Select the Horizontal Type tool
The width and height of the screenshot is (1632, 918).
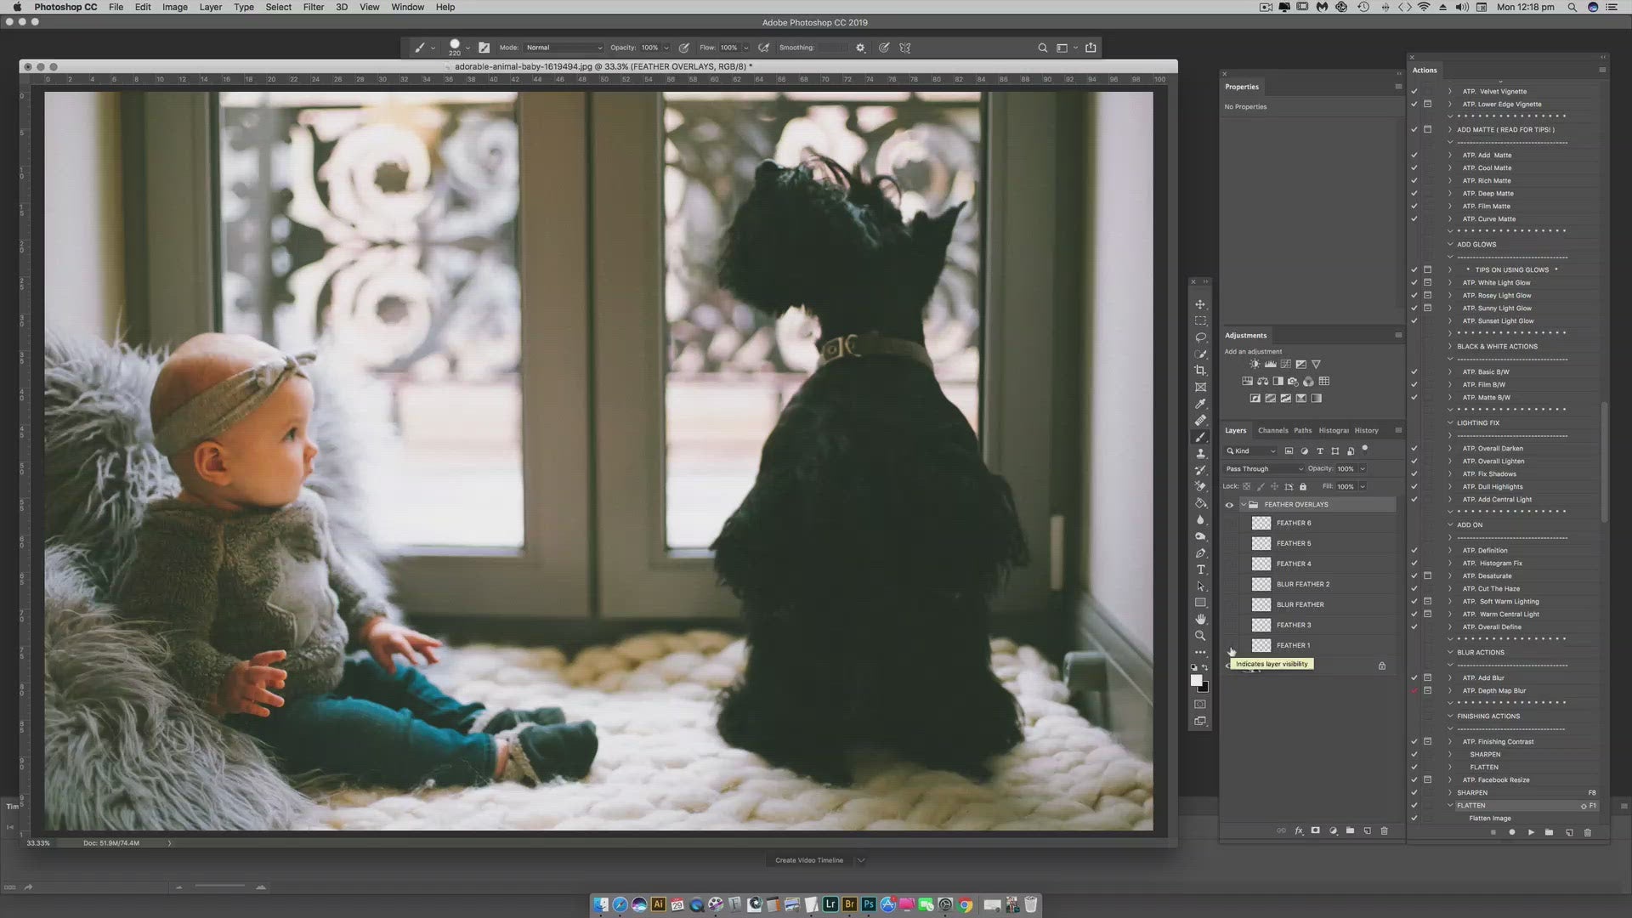1200,569
